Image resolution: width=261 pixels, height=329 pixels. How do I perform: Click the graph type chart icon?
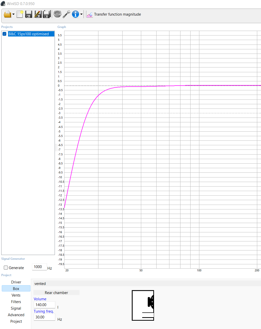point(89,14)
